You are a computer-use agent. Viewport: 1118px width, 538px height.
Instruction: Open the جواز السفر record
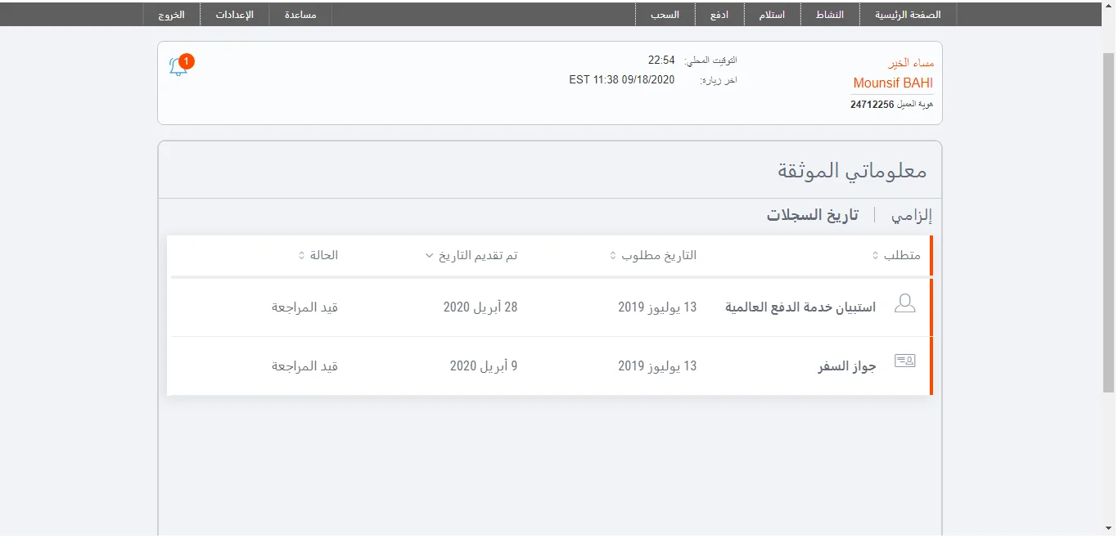pos(846,366)
